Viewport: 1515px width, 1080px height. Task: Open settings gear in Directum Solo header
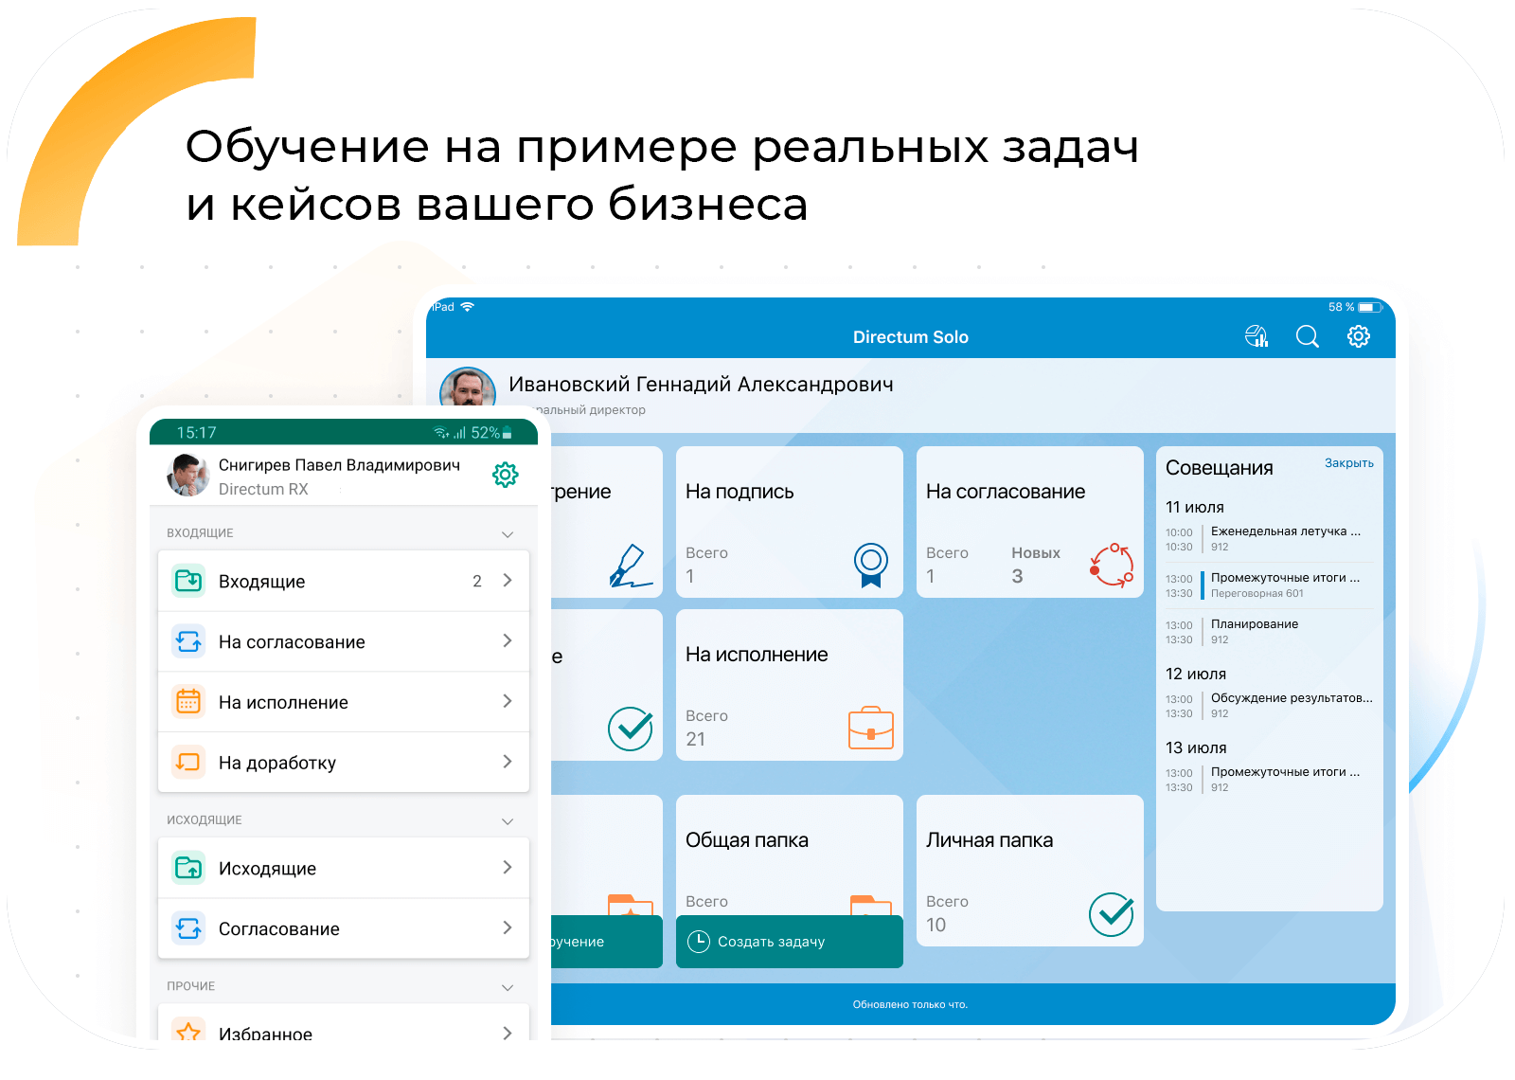1359,336
